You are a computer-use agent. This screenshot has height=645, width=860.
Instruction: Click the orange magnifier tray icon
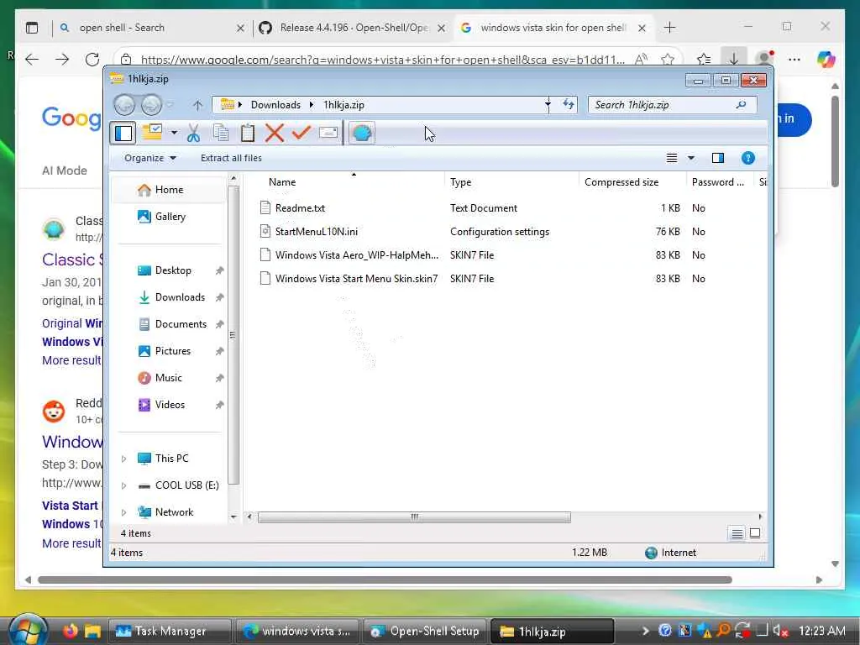(x=723, y=631)
